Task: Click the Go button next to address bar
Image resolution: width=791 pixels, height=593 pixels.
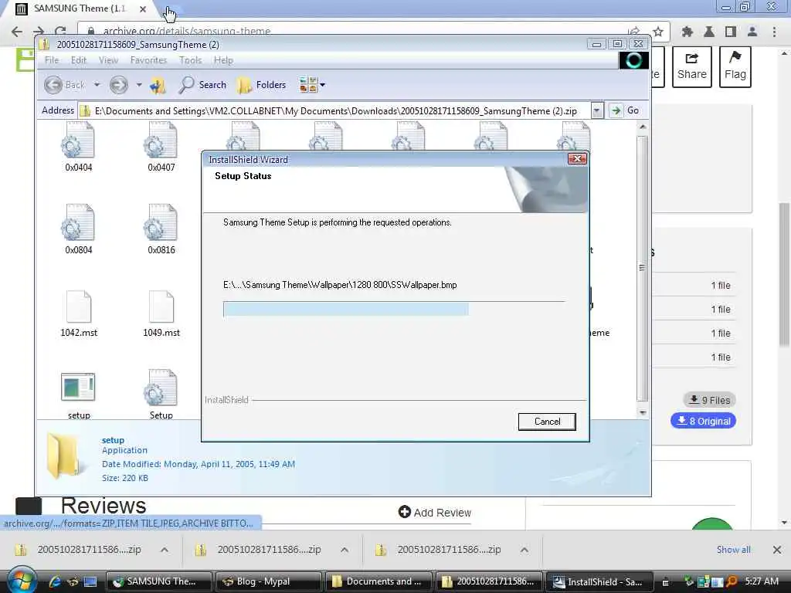Action: 624,110
